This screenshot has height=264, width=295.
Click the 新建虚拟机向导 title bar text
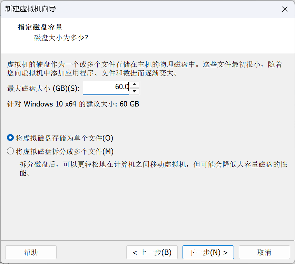click(x=30, y=9)
